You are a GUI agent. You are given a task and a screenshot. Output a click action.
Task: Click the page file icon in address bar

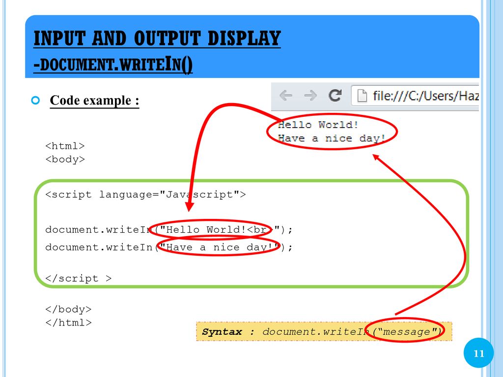(x=362, y=96)
